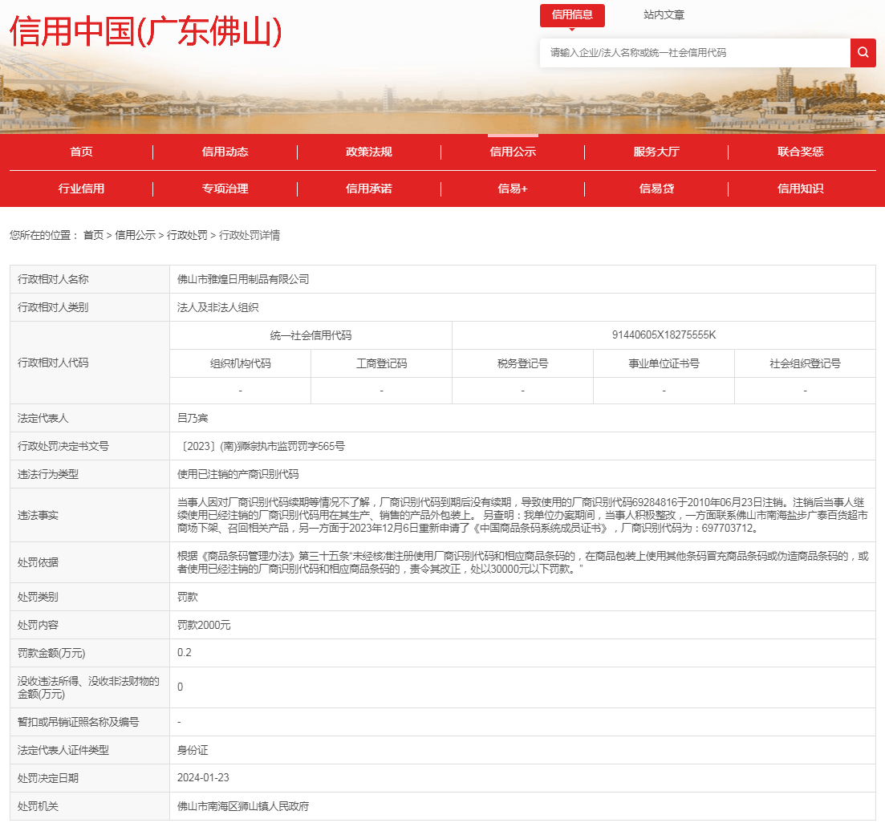The height and width of the screenshot is (827, 885).
Task: Click the 统一社会信用代码 header cell
Action: 311,335
